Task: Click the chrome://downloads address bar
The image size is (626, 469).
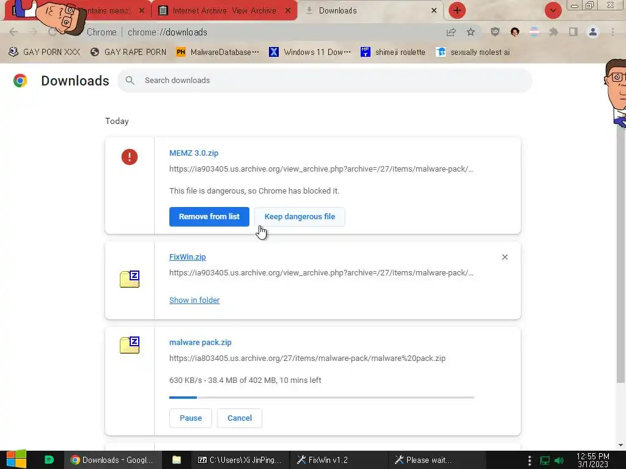Action: [x=263, y=32]
